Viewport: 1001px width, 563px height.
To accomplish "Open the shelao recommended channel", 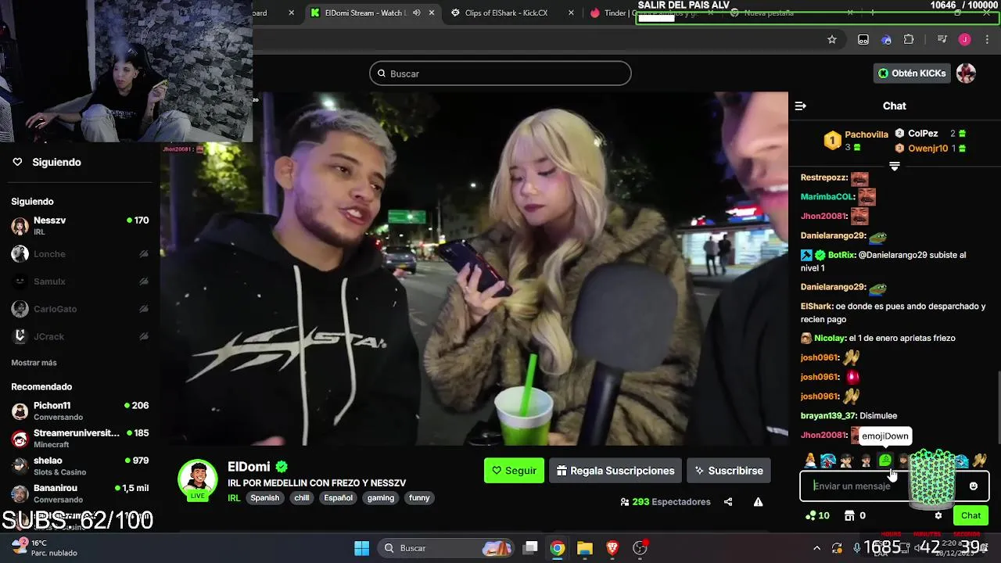I will [80, 466].
